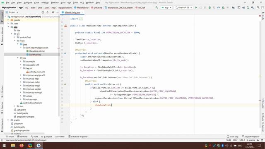Open Firefox from the taskbar
Viewport: 265px width, 149px height.
coord(22,145)
